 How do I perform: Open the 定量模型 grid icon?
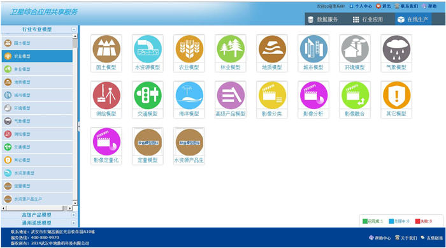pyautogui.click(x=148, y=146)
